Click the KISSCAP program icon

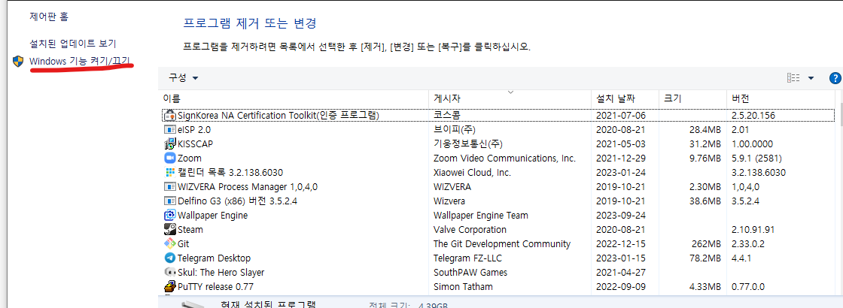(170, 143)
